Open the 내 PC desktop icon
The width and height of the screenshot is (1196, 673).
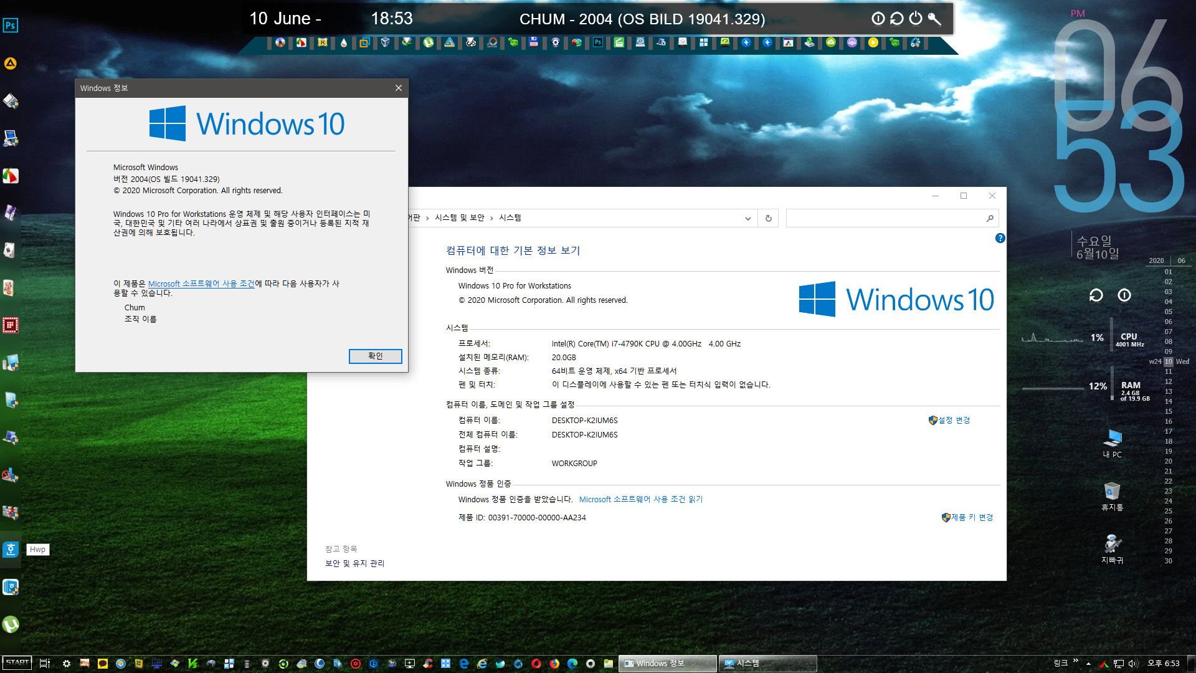pos(1112,443)
